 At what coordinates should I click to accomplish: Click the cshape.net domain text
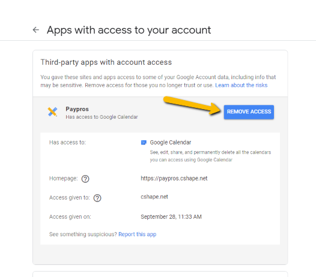pos(154,197)
